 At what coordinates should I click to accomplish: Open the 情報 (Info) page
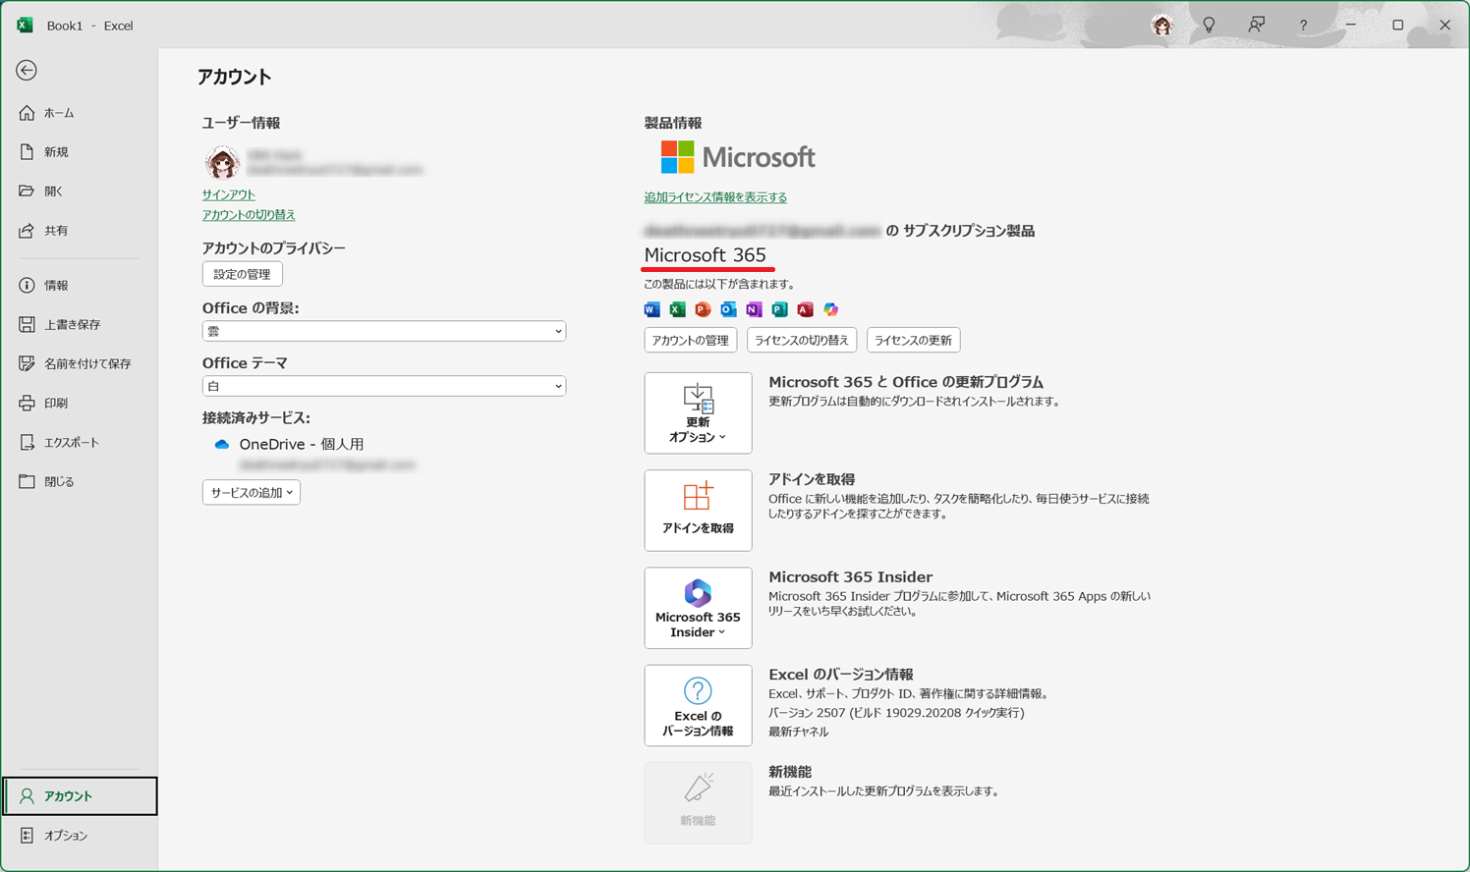tap(79, 286)
